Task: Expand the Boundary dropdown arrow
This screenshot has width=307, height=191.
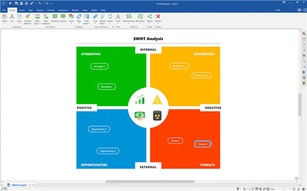Action: tap(140, 23)
